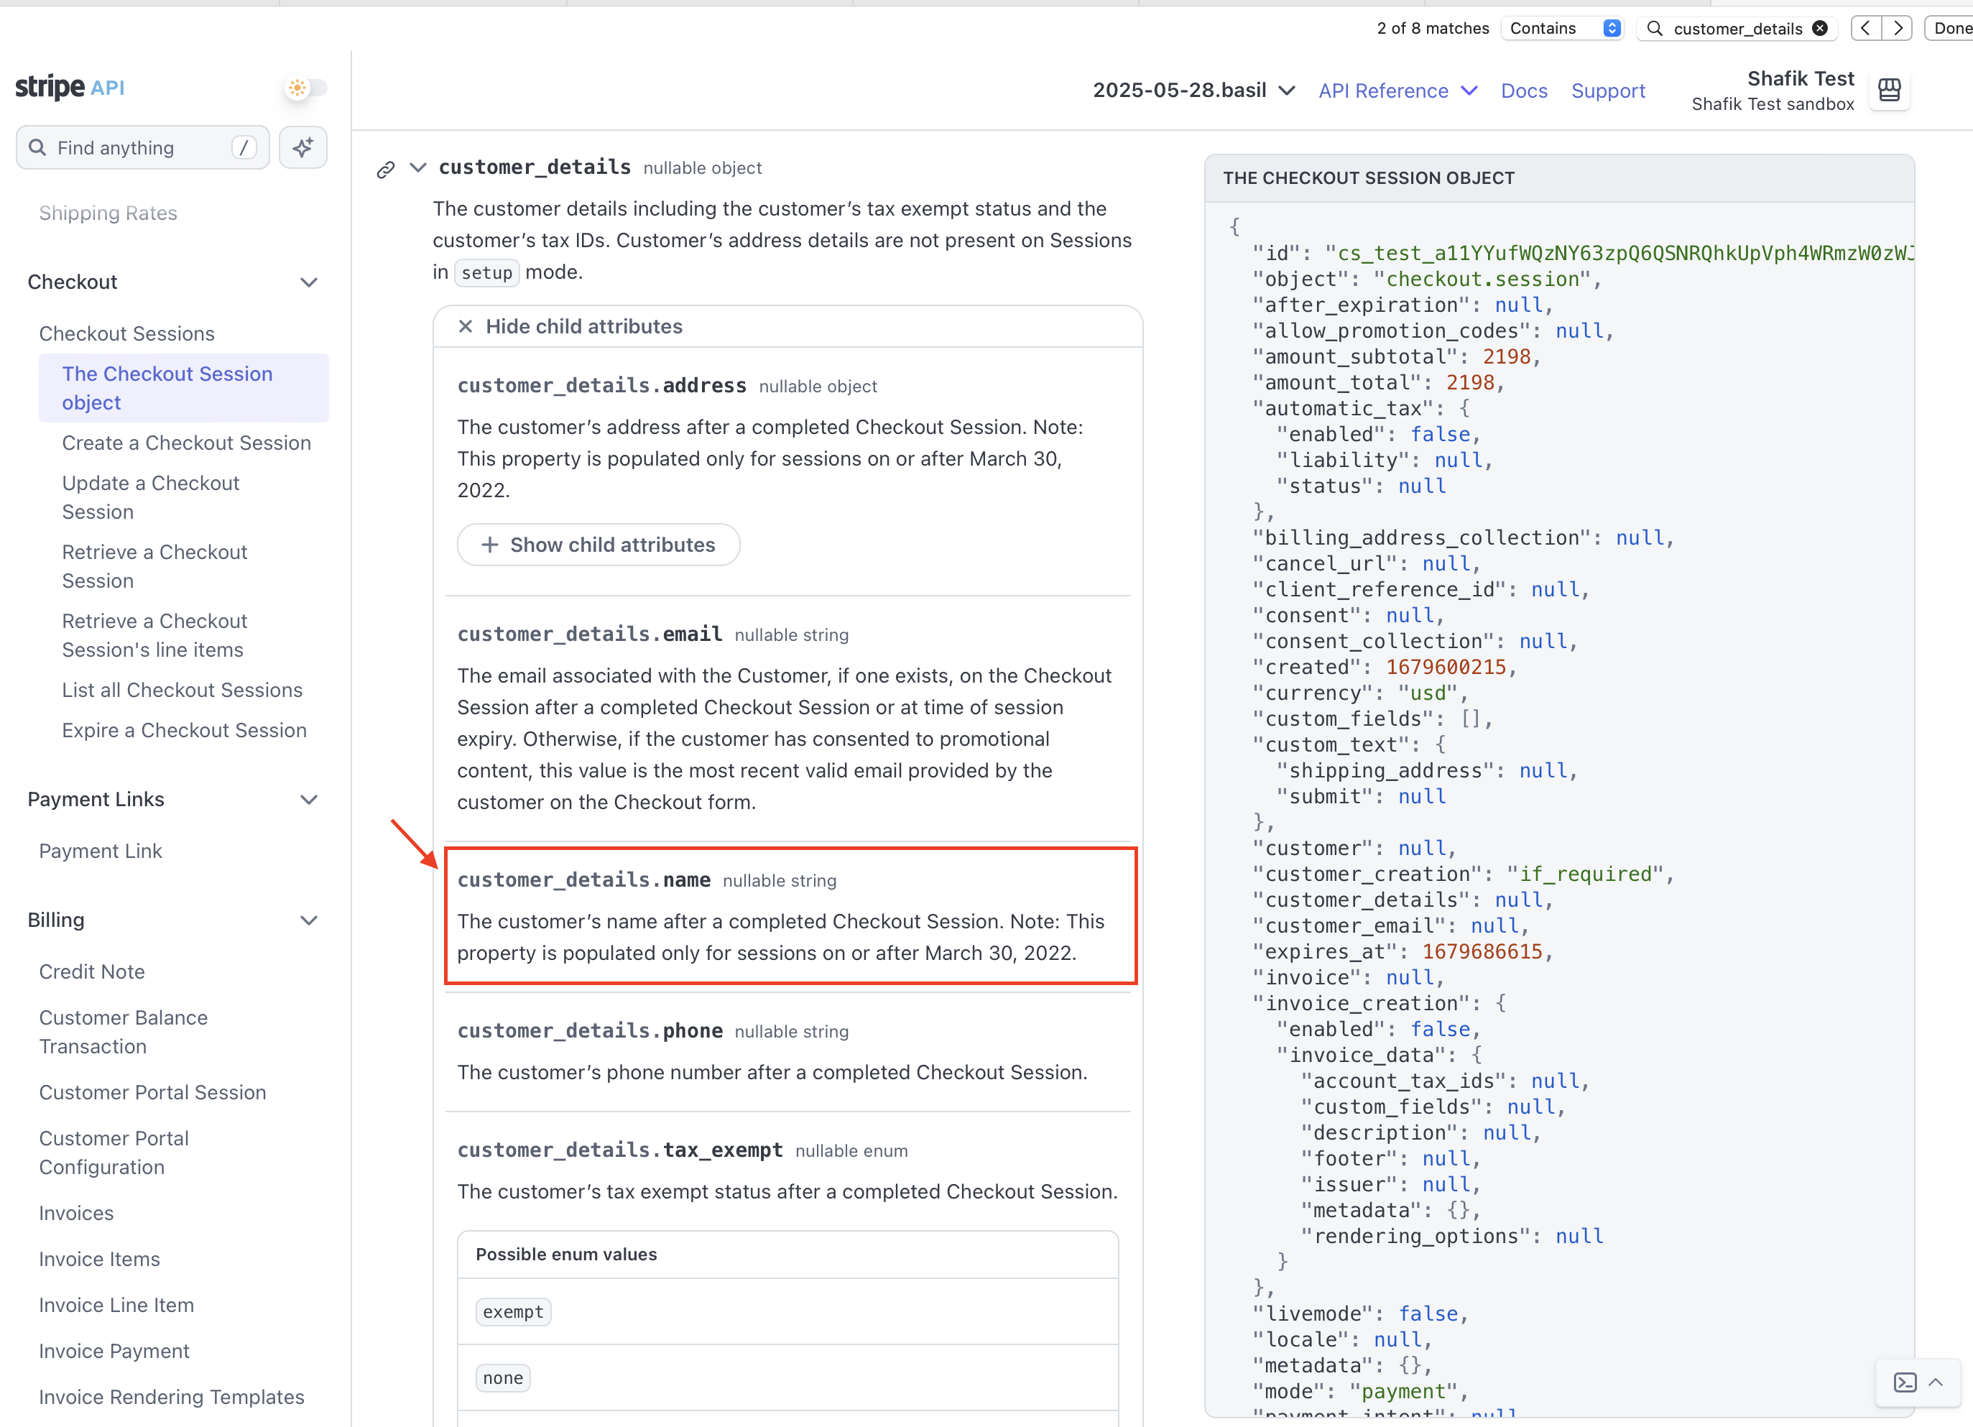This screenshot has height=1427, width=1973.
Task: Open Invoice Payment in sidebar
Action: pos(114,1352)
